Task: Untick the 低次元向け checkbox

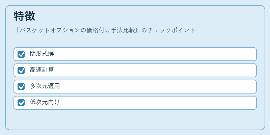Action: click(21, 103)
